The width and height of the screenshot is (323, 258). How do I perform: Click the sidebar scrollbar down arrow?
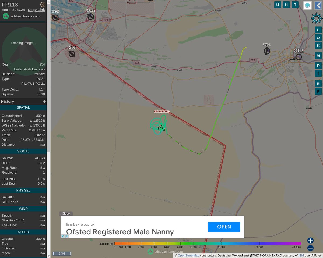(48, 256)
